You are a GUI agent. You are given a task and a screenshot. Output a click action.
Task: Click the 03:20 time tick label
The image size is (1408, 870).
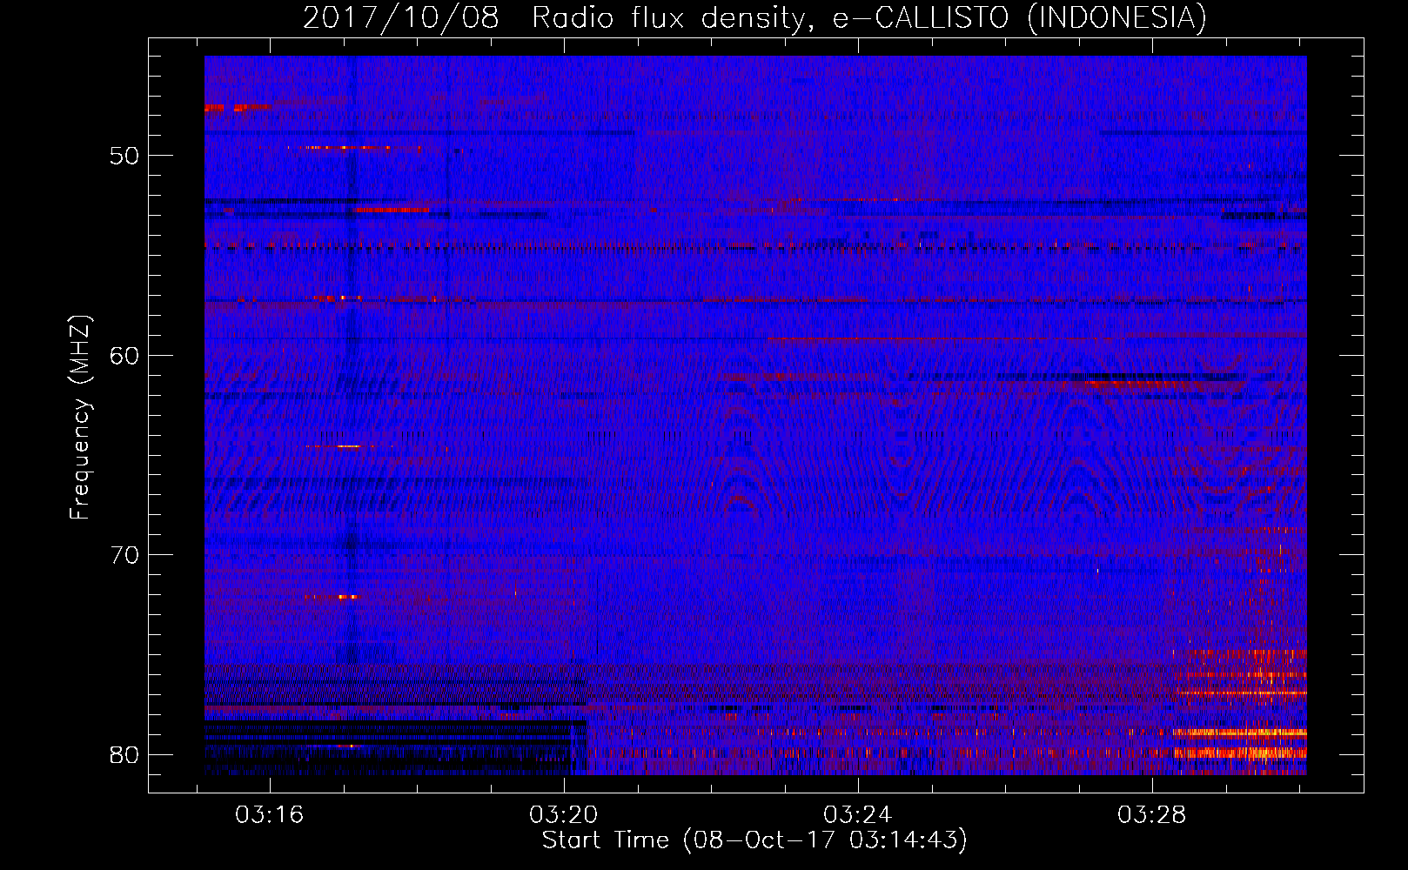(564, 815)
